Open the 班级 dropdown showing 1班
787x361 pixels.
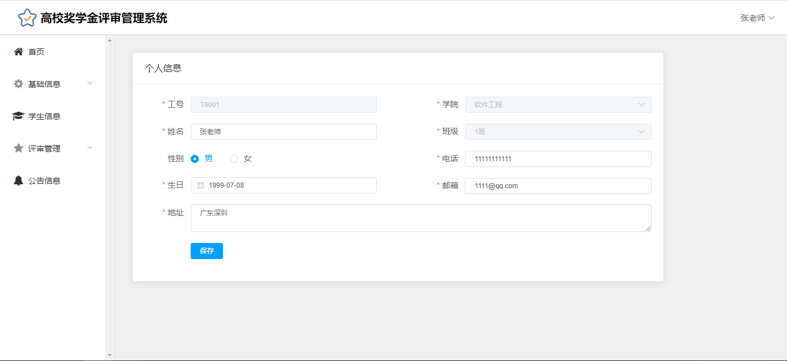pos(558,132)
